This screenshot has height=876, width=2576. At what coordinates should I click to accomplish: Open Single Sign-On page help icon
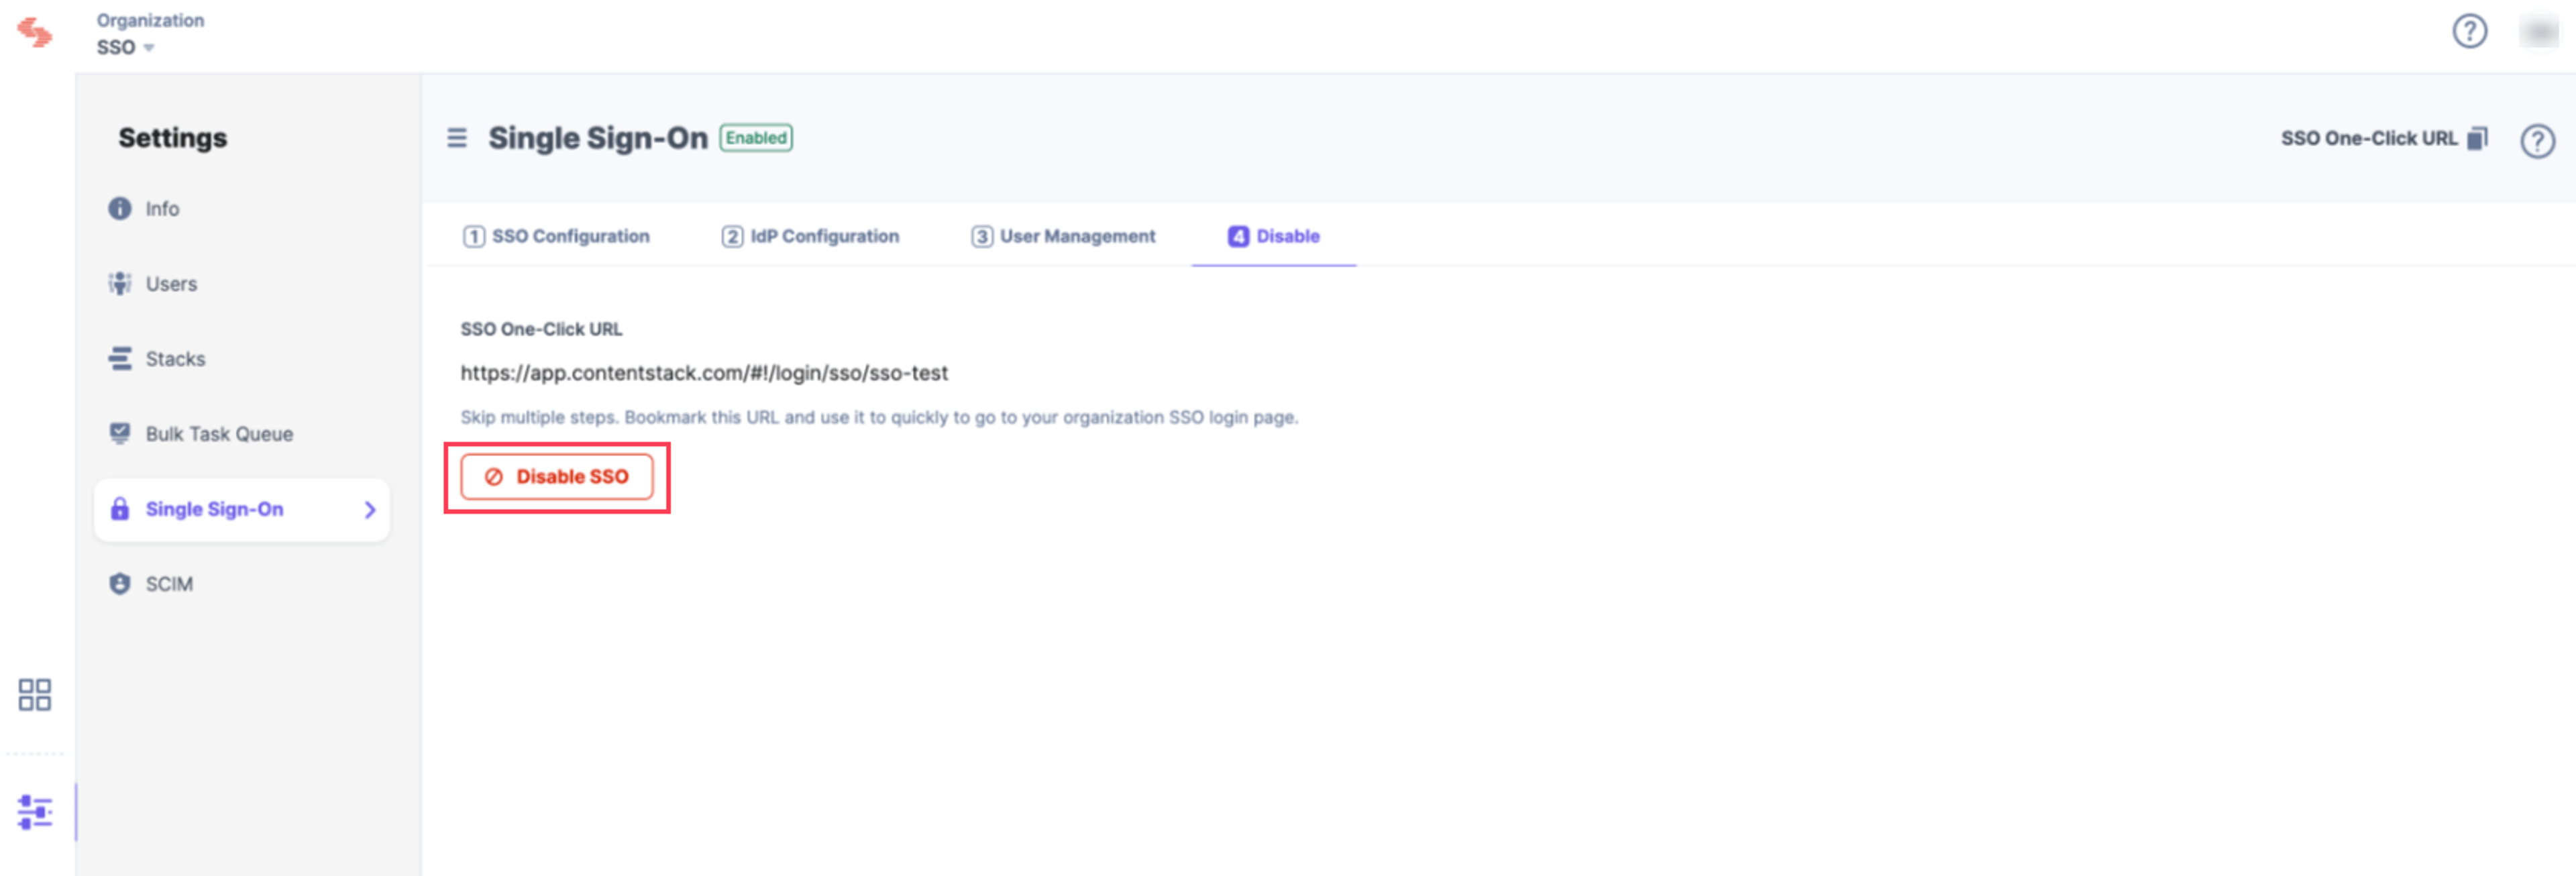tap(2537, 141)
